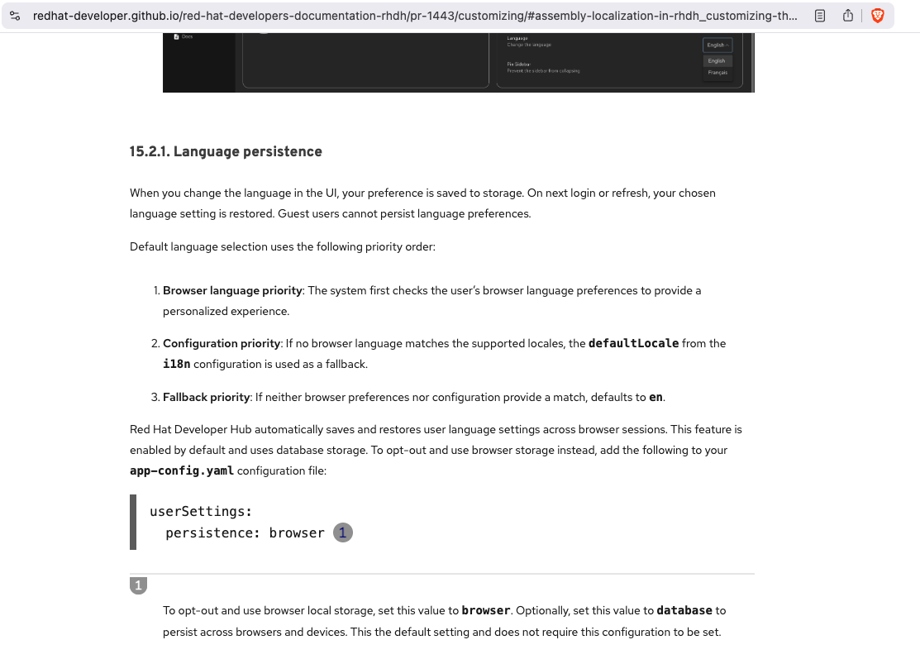Screen dimensions: 920x659
Task: Click the bold database keyword
Action: [x=684, y=610]
